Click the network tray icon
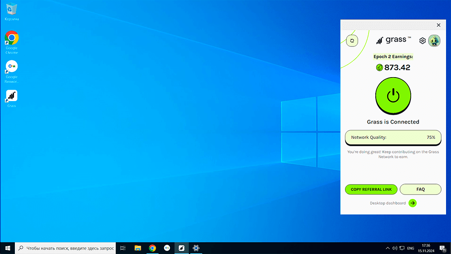The height and width of the screenshot is (254, 451). [x=402, y=248]
